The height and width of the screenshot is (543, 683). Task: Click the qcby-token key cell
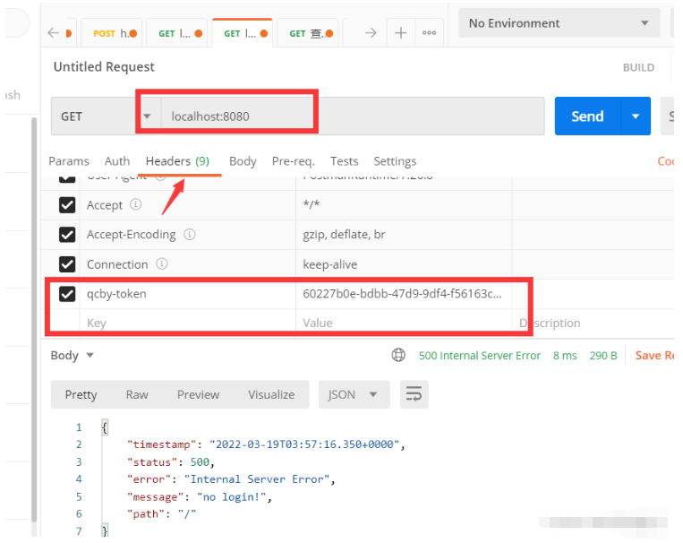coord(188,294)
